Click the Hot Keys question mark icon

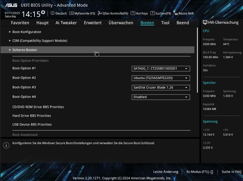(x=133, y=13)
